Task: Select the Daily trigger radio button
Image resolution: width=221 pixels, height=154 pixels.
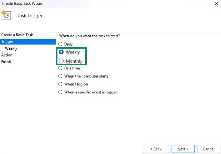Action: (61, 44)
